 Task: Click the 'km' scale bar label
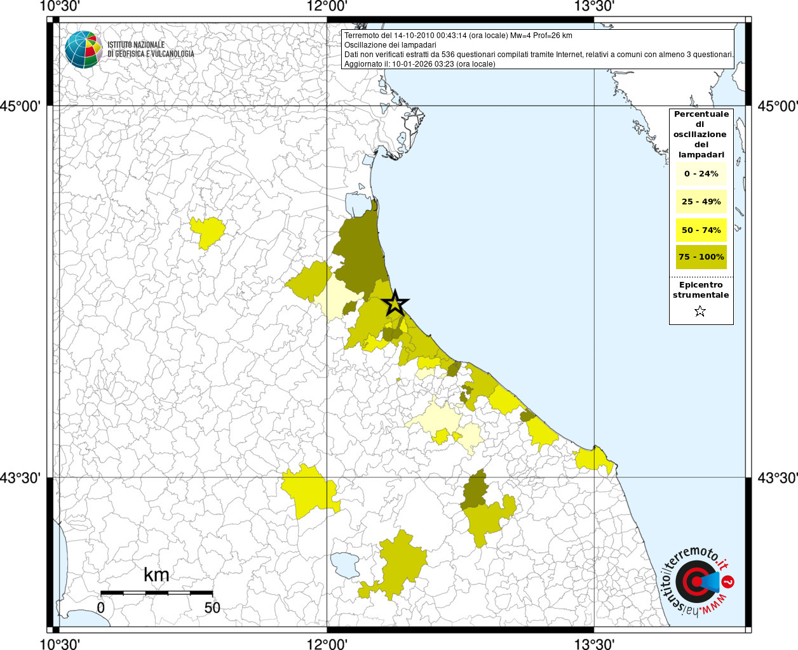(156, 575)
